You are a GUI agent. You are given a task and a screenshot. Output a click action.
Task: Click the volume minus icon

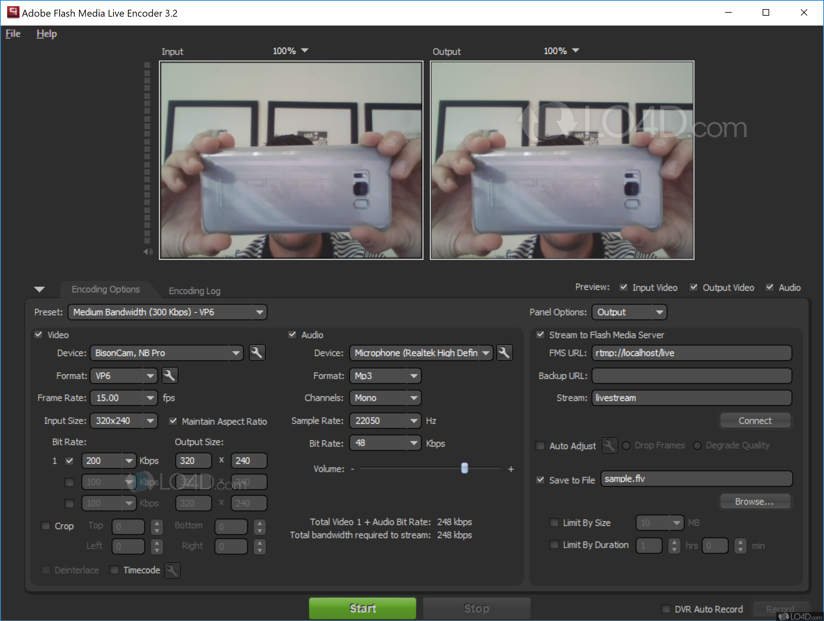pyautogui.click(x=352, y=469)
